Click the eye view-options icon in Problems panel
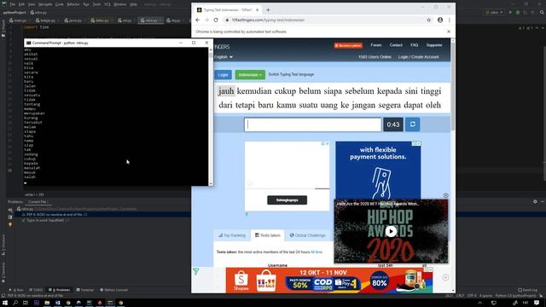This screenshot has height=307, width=546. click(10, 210)
